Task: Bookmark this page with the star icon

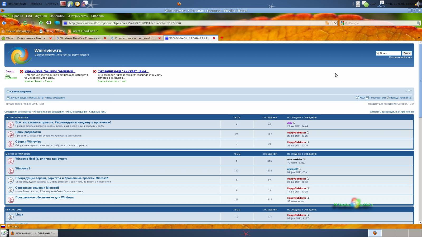Action: [332, 23]
